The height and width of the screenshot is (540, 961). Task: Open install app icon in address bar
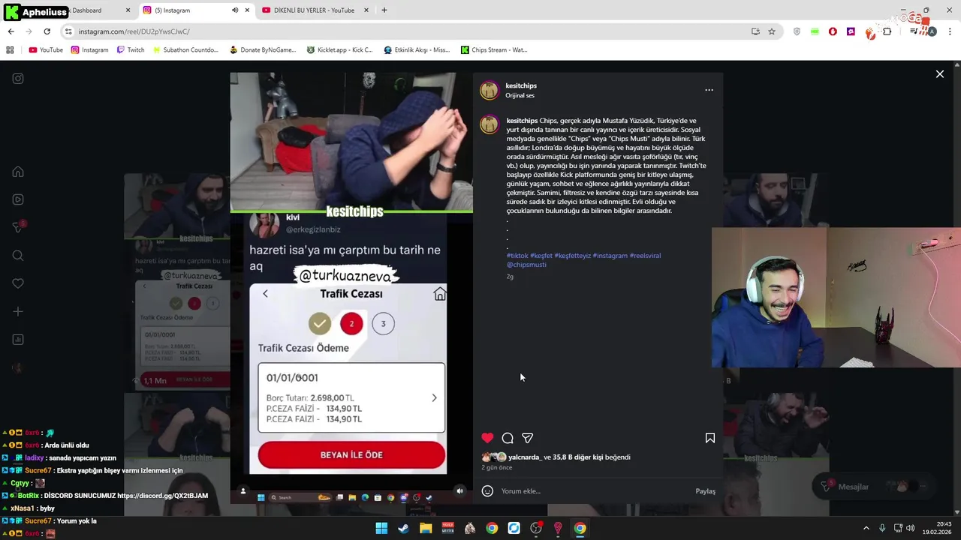[x=755, y=31]
